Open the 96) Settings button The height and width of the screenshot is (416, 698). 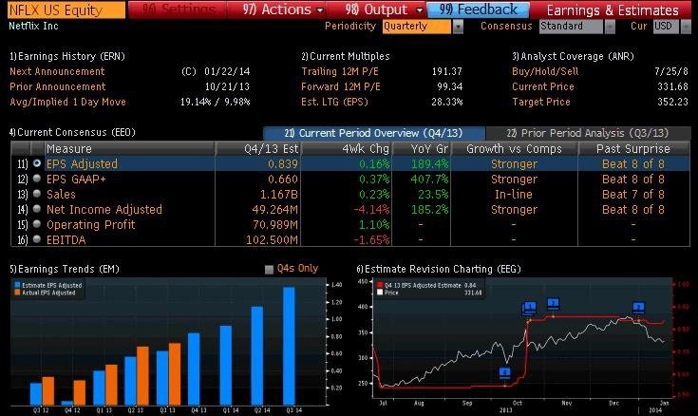pos(179,9)
